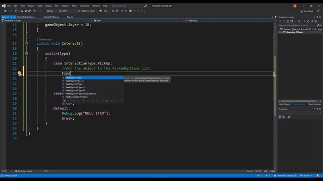This screenshot has height=181, width=323.
Task: Click the Sync with Active Document icon
Action: pos(304,21)
